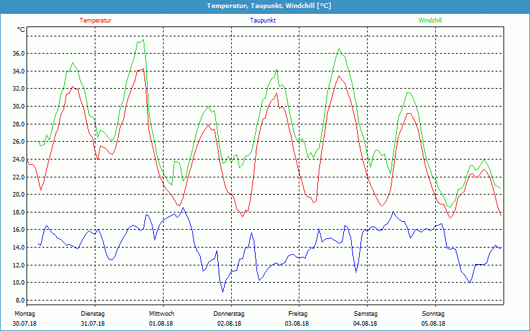The width and height of the screenshot is (530, 331).
Task: Click the Mittwoch day label
Action: 162,314
